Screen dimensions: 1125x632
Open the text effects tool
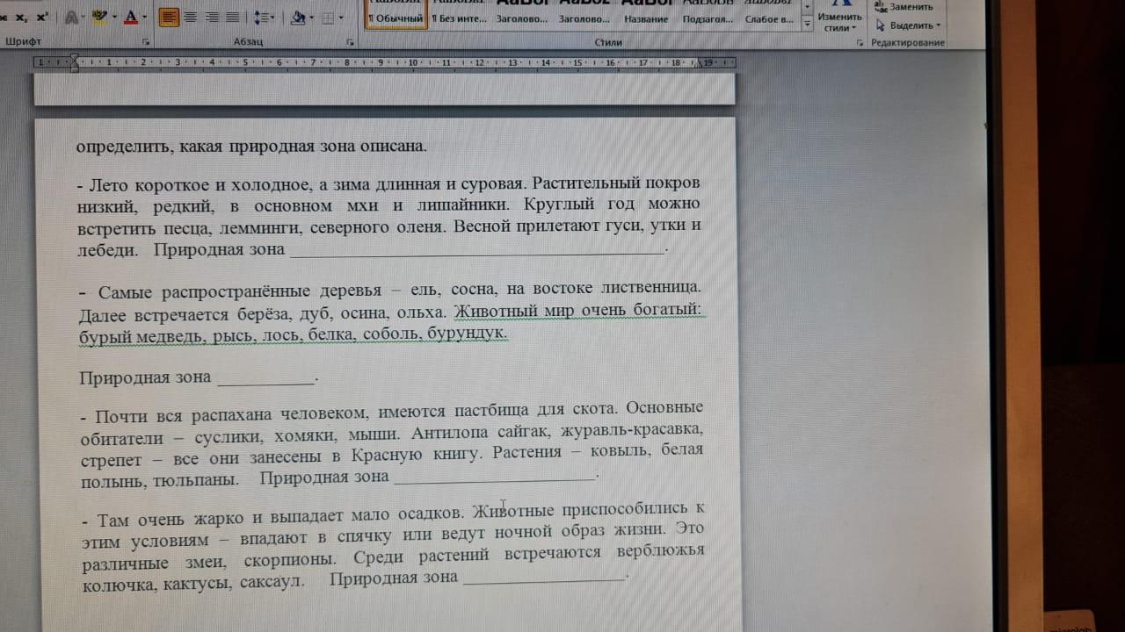73,18
